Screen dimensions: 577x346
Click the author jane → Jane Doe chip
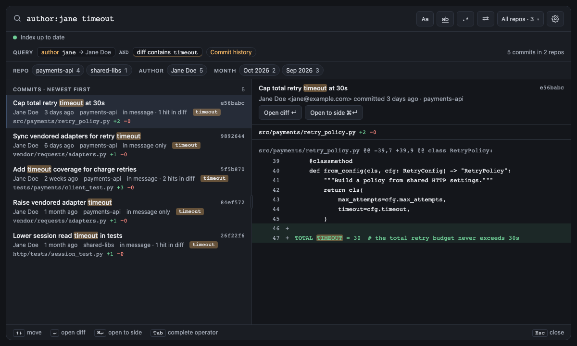coord(76,52)
